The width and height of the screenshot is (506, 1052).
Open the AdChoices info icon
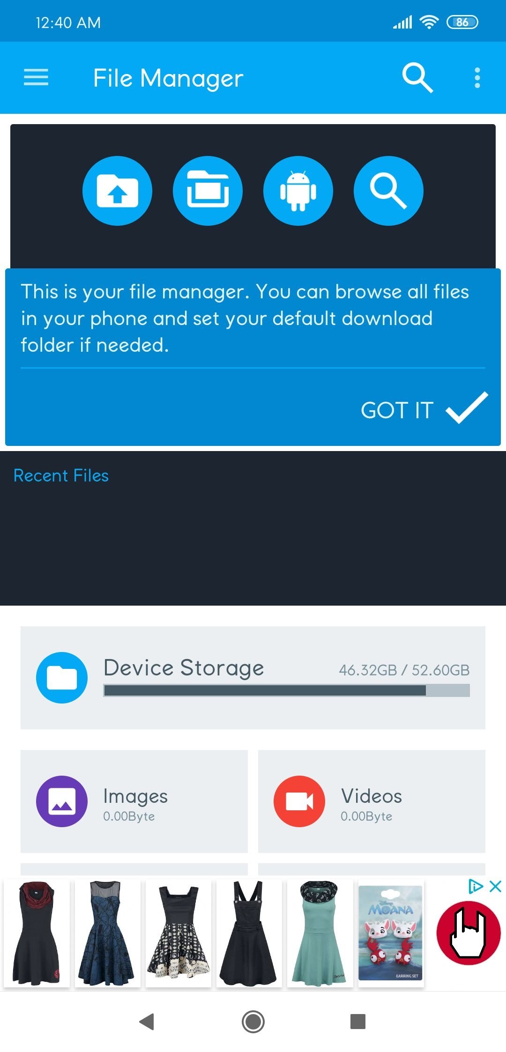point(476,886)
